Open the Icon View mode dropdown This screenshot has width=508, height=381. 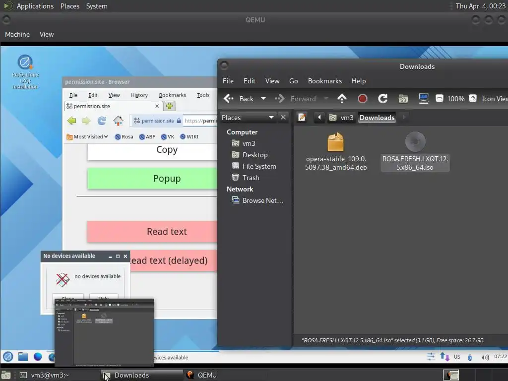point(495,99)
